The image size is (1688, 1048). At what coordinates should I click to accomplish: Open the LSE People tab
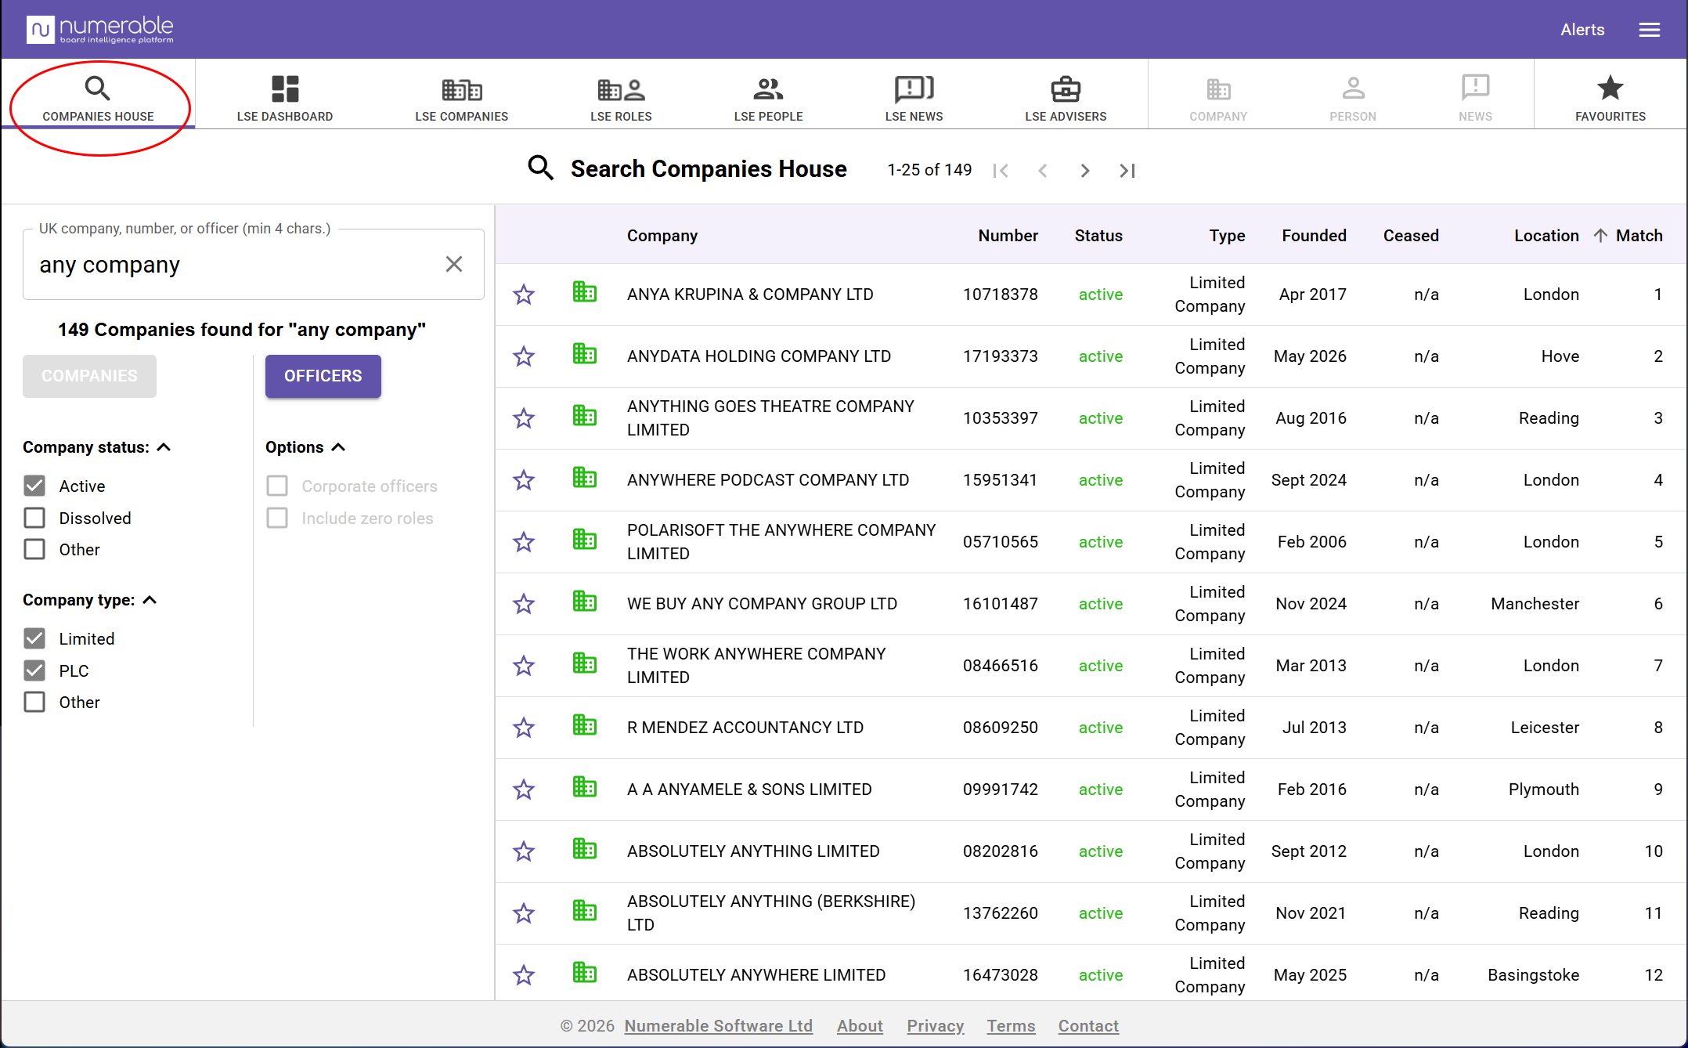pyautogui.click(x=768, y=97)
